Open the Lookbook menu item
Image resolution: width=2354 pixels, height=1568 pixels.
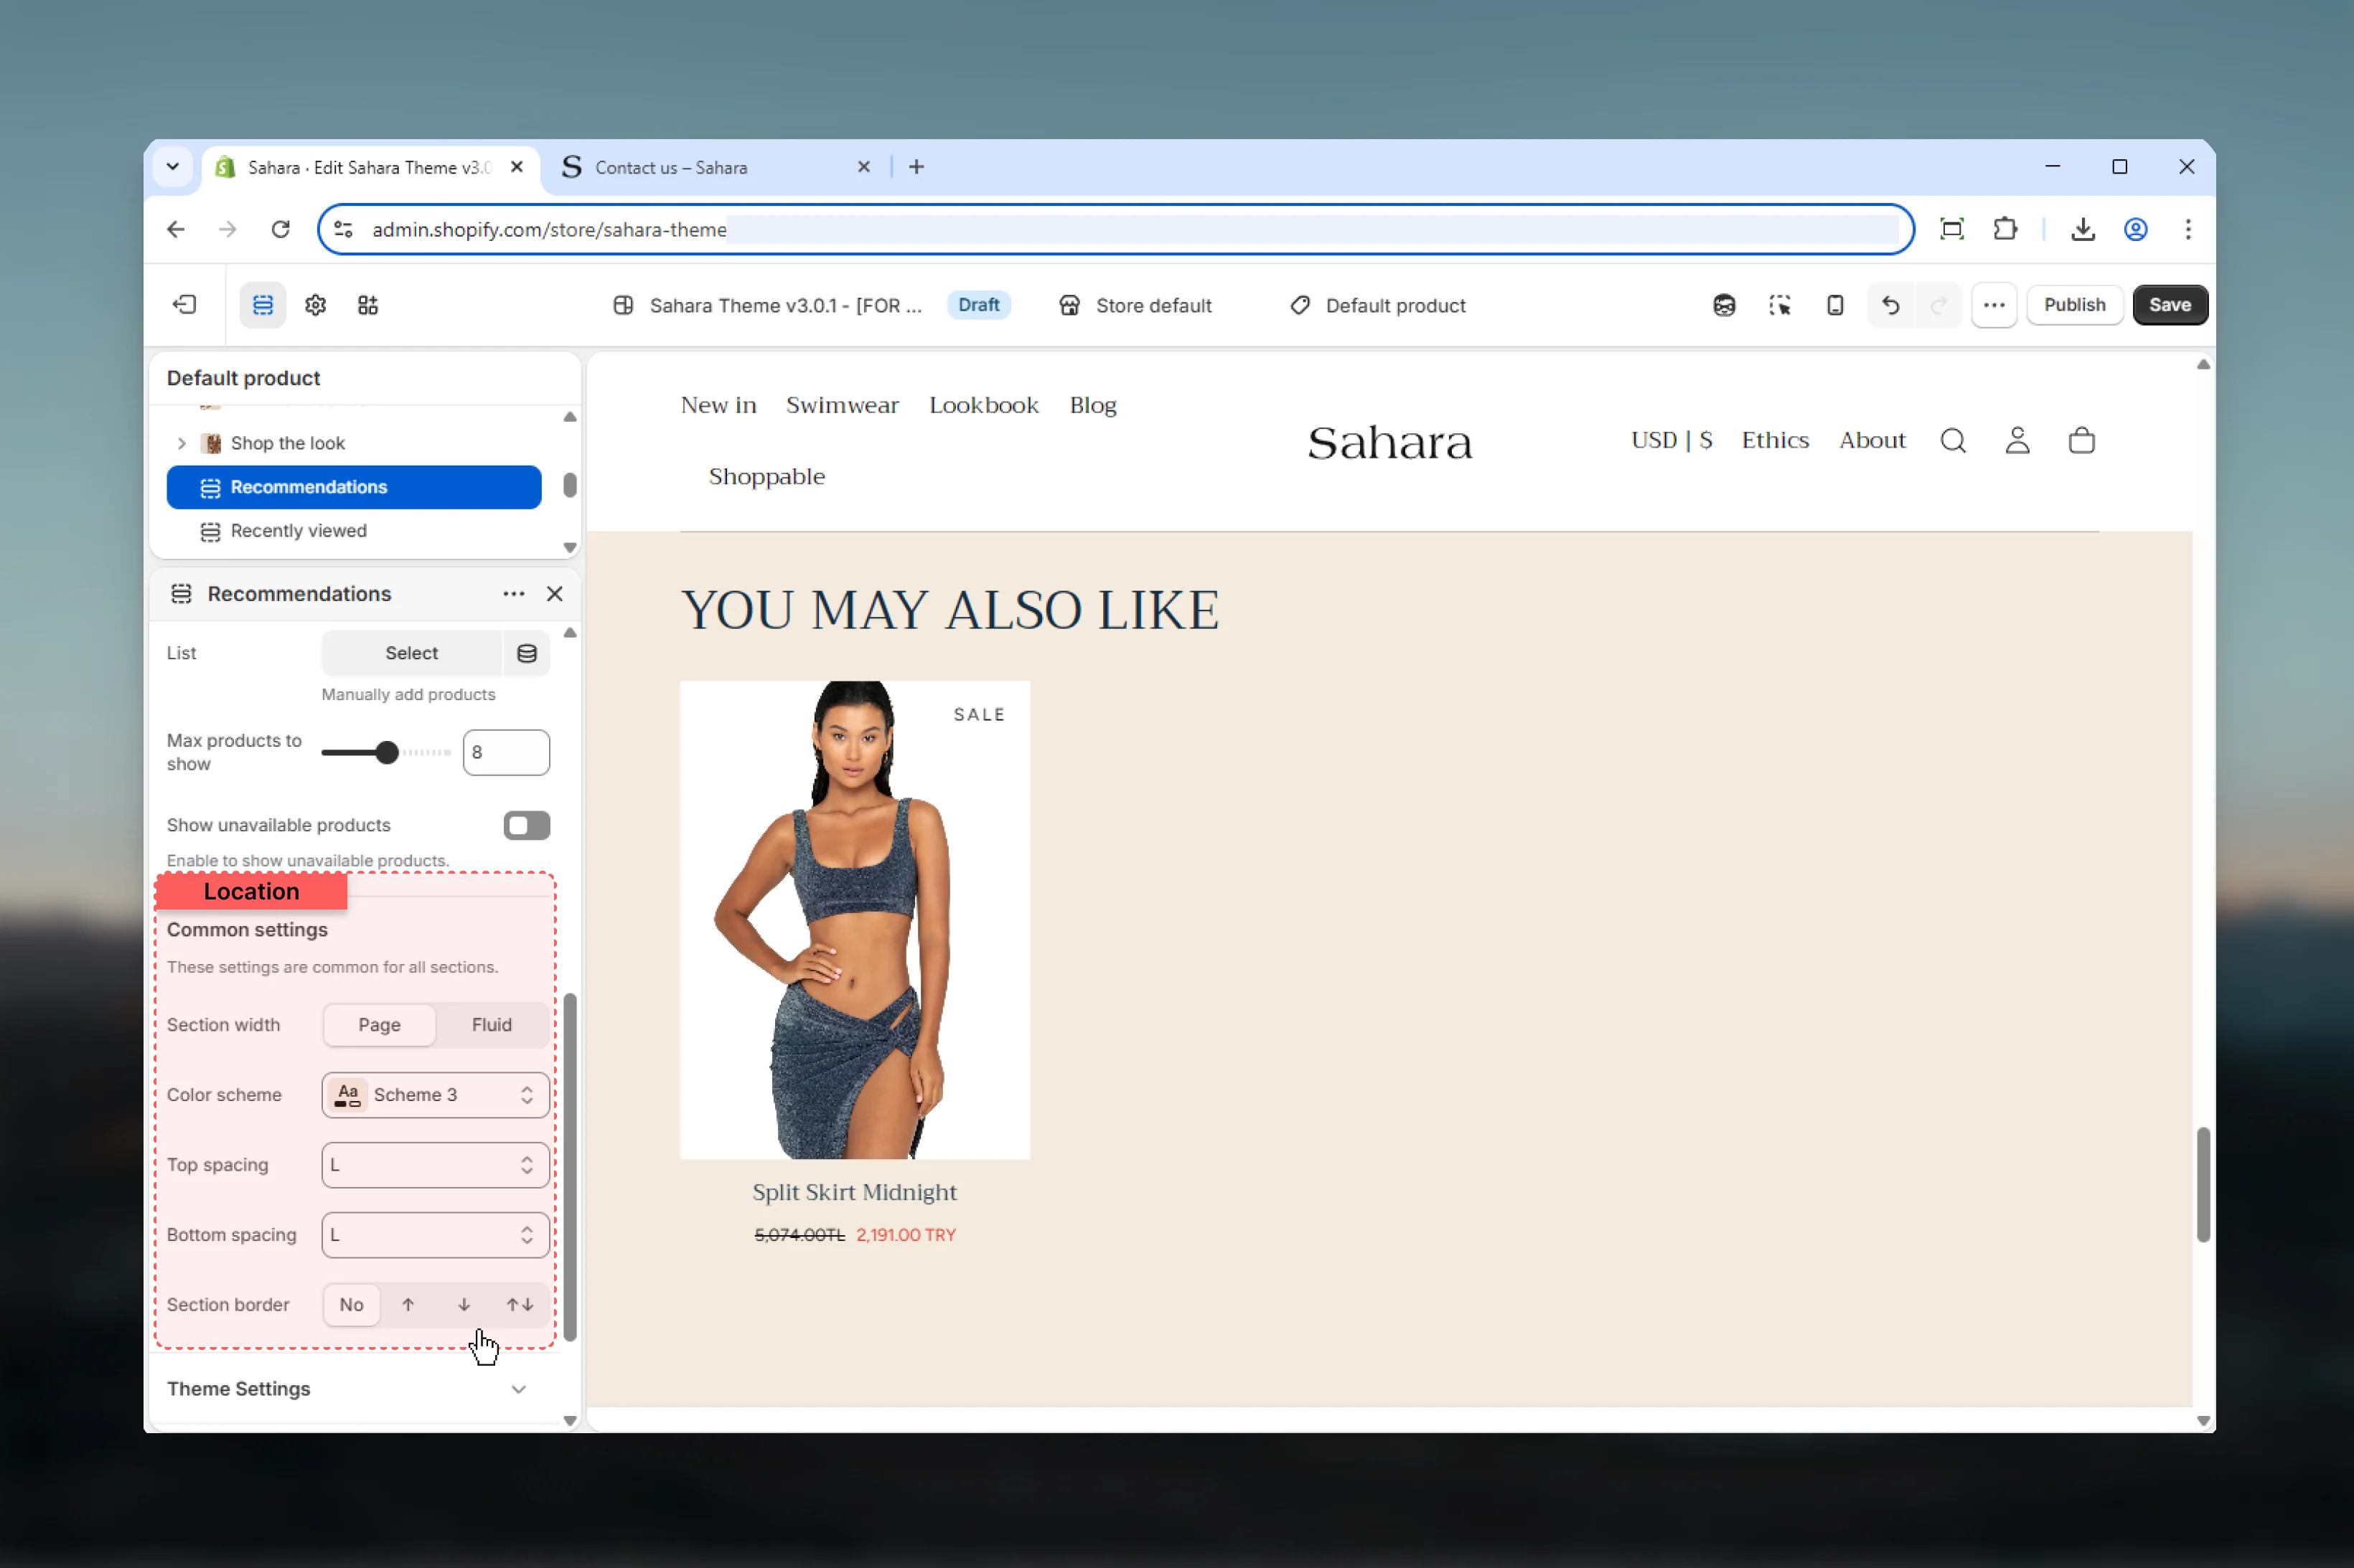pyautogui.click(x=983, y=405)
